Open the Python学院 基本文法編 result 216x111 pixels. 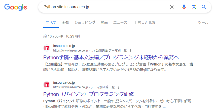coord(114,57)
